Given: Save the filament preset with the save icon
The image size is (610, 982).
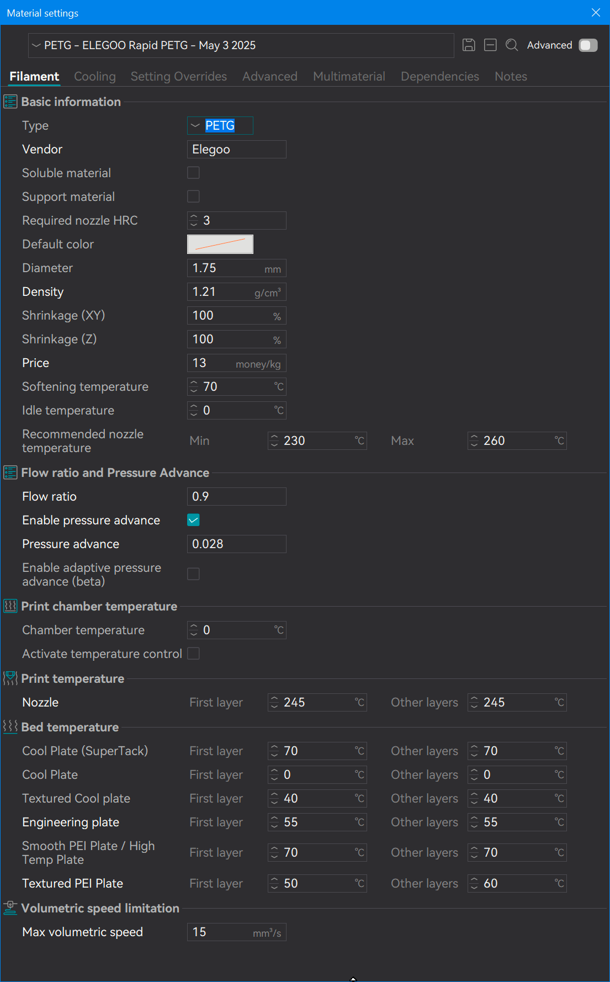Looking at the screenshot, I should click(469, 45).
